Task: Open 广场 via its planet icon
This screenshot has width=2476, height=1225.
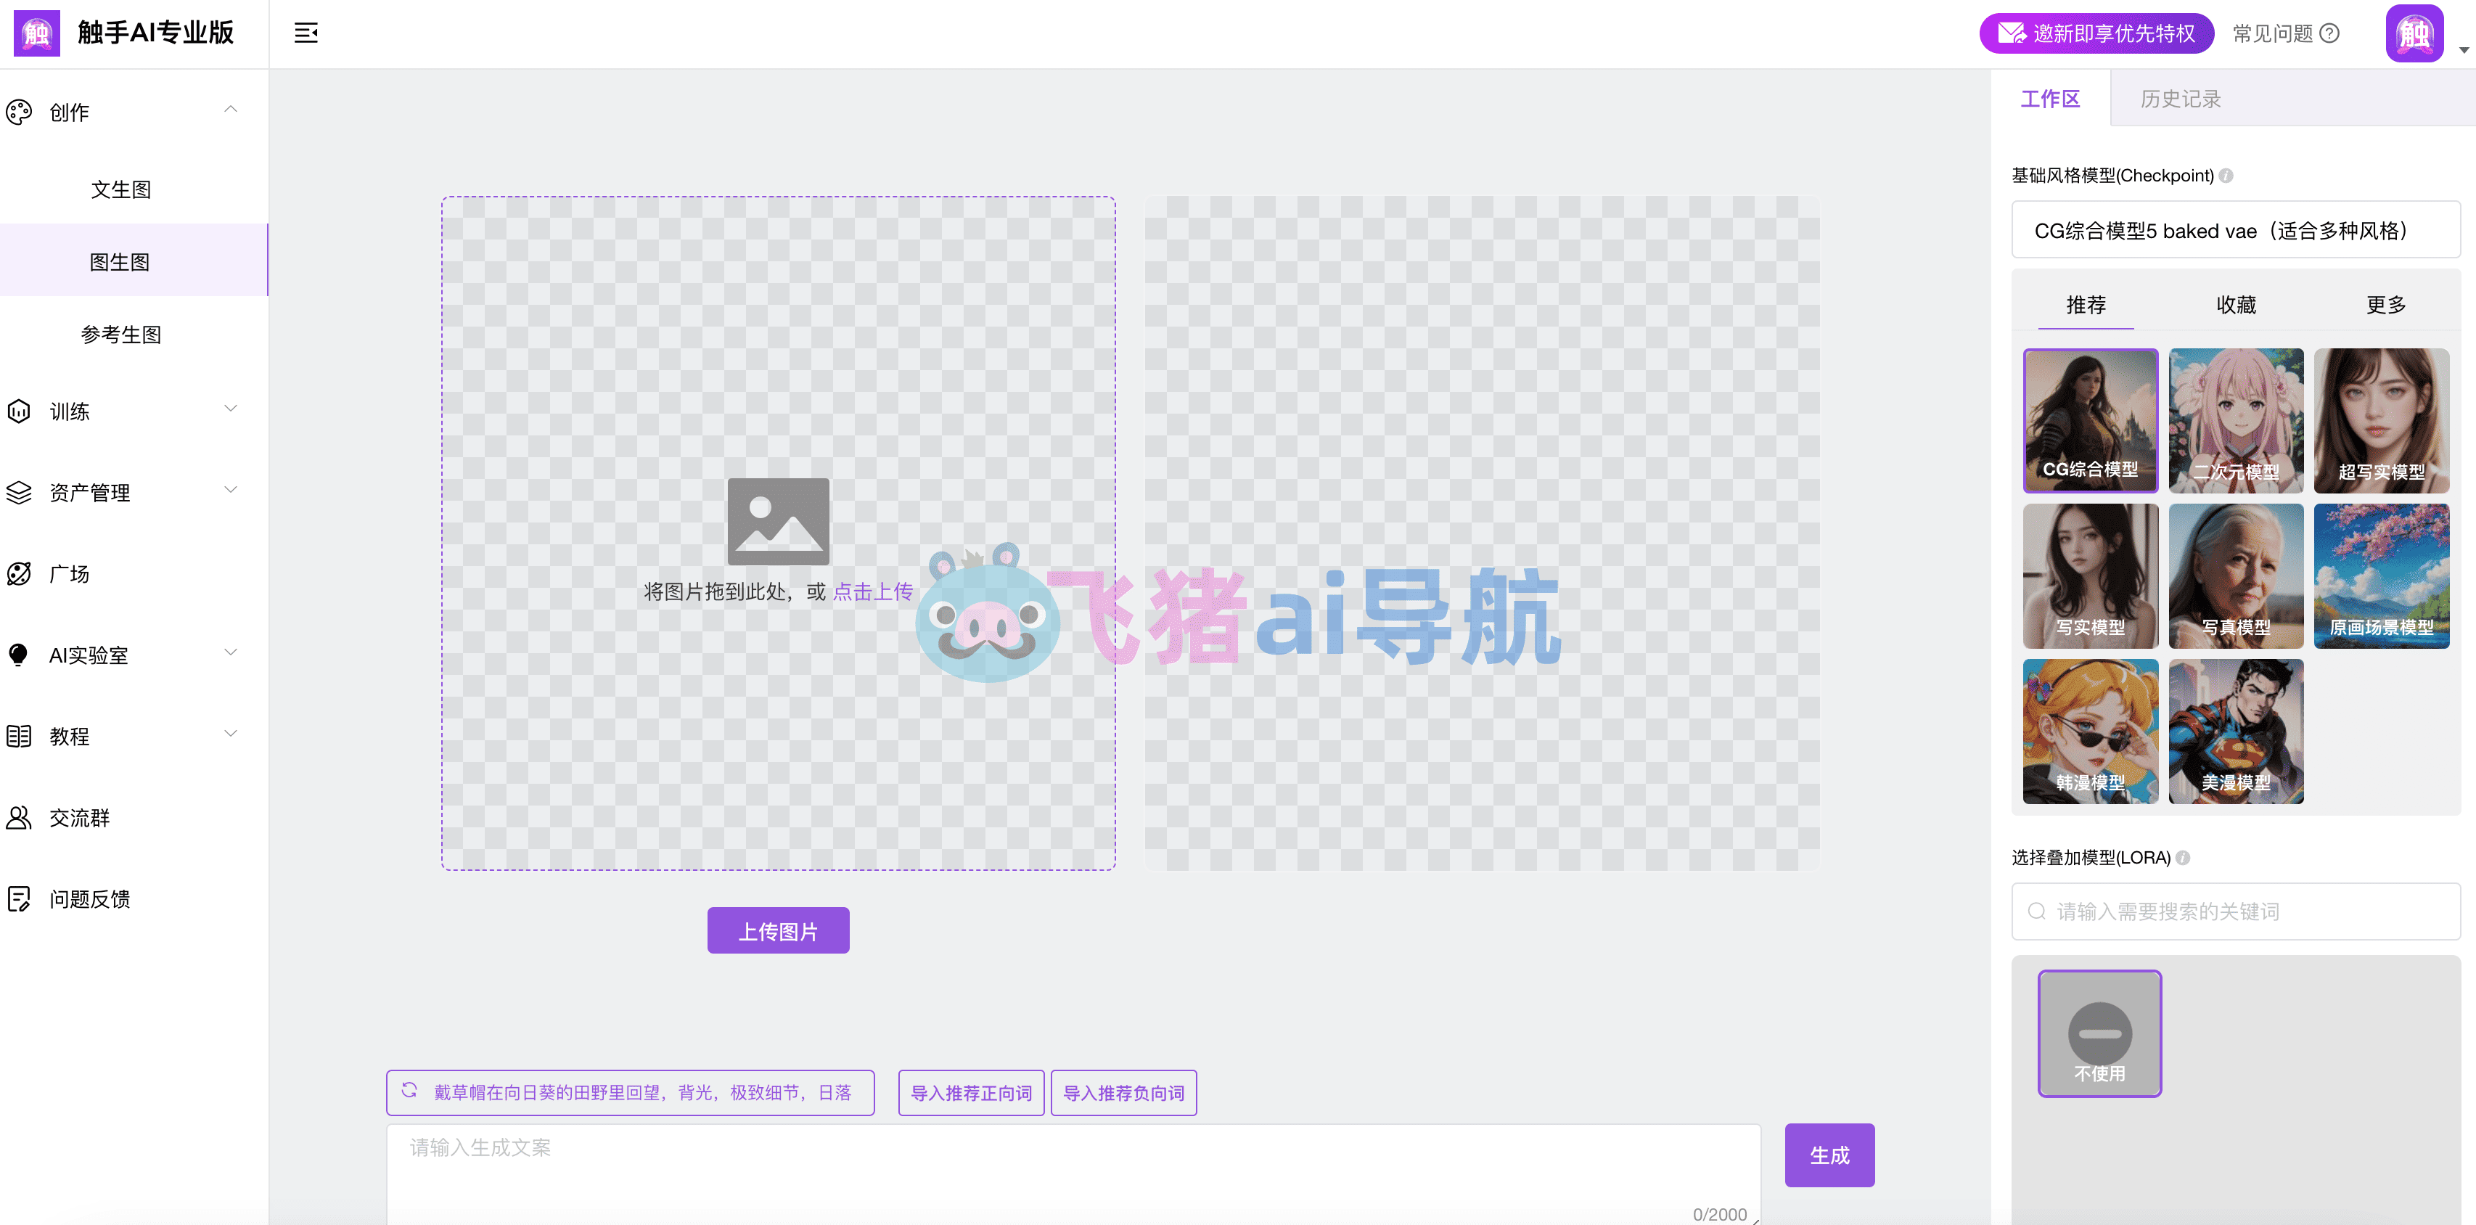Action: click(19, 574)
